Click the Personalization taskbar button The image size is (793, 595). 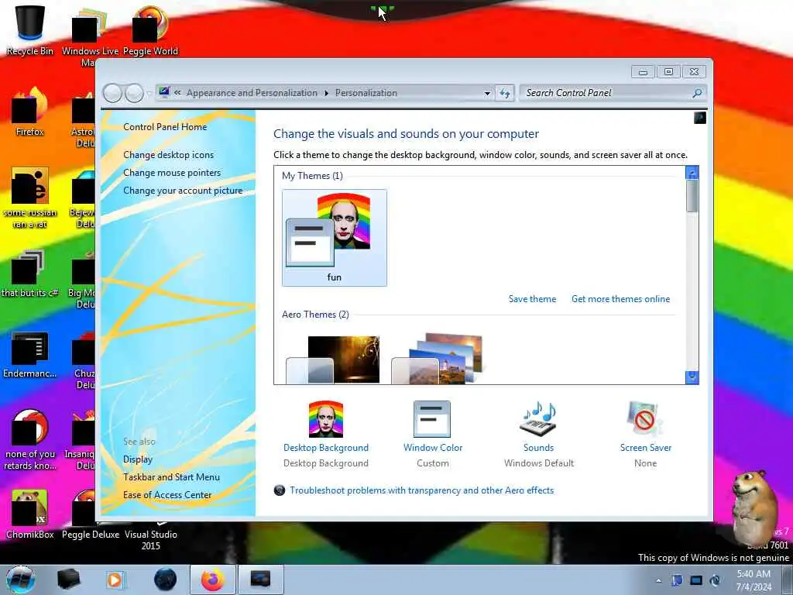click(x=260, y=580)
